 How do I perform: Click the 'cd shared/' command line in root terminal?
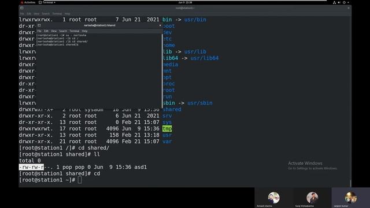[64, 148]
